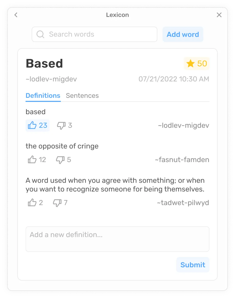Thumbs down the "based" definition

coord(62,125)
